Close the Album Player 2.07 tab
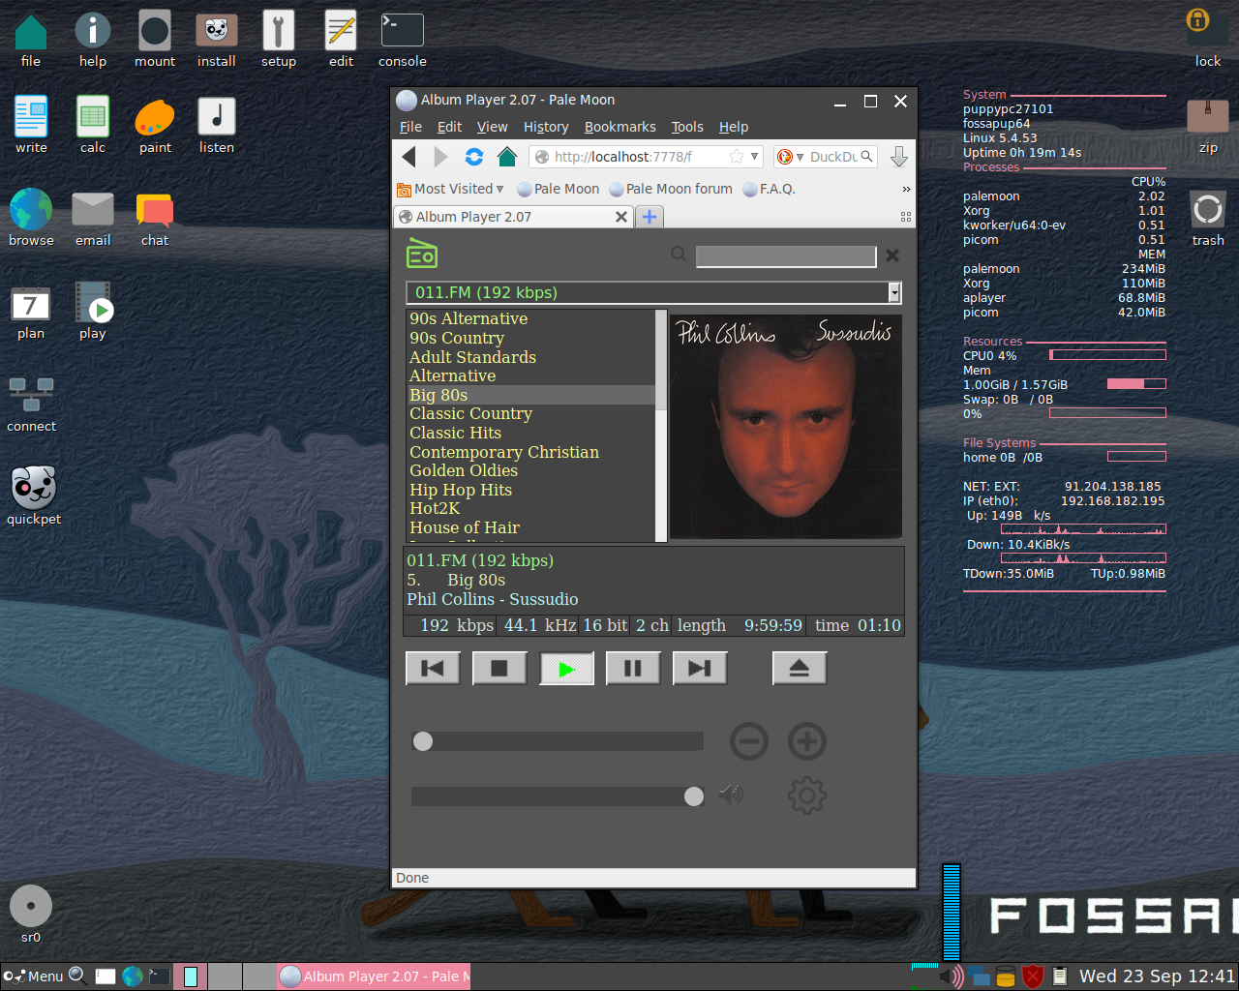Viewport: 1239px width, 991px height. point(621,217)
